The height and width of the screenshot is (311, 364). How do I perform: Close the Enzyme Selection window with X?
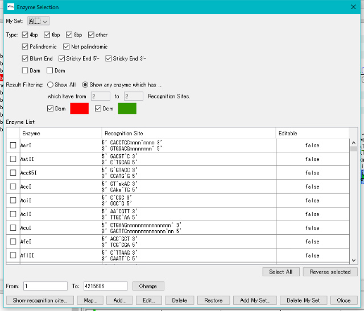click(353, 7)
